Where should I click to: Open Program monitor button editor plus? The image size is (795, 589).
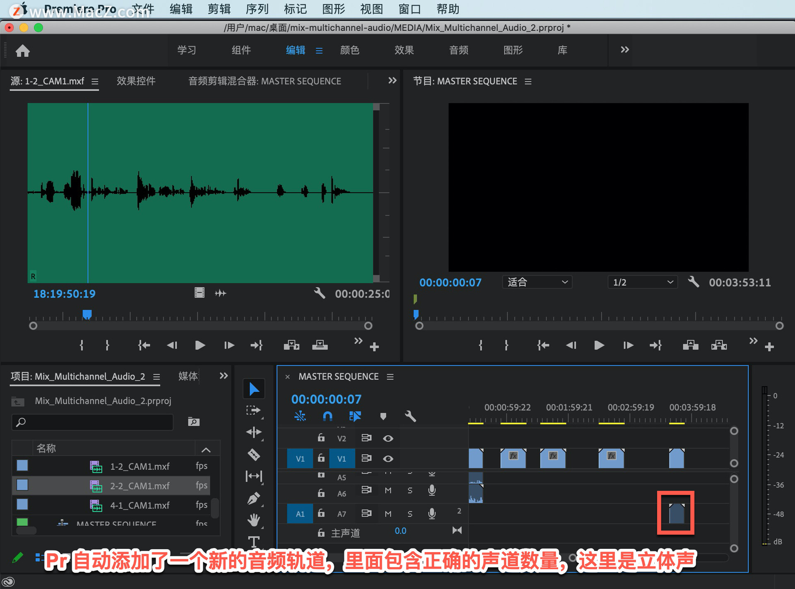click(x=769, y=347)
